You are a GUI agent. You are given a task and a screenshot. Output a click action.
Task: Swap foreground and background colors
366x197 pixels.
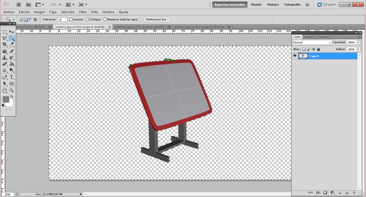click(x=12, y=97)
